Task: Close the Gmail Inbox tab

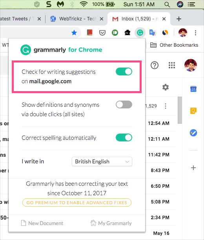Action: [164, 19]
